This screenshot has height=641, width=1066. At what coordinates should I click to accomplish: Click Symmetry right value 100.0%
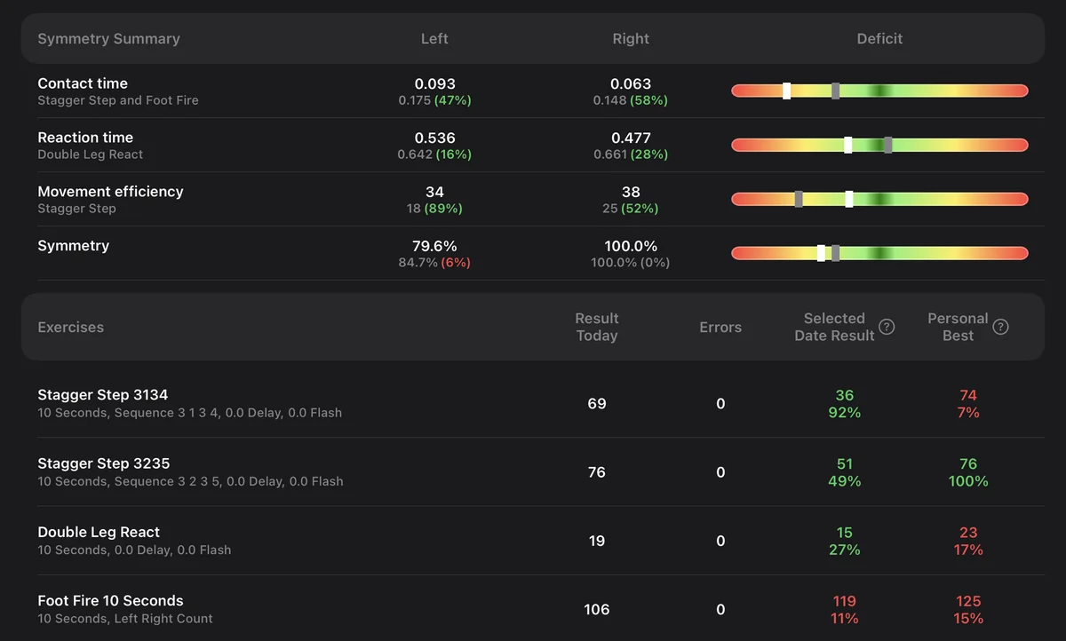(631, 247)
